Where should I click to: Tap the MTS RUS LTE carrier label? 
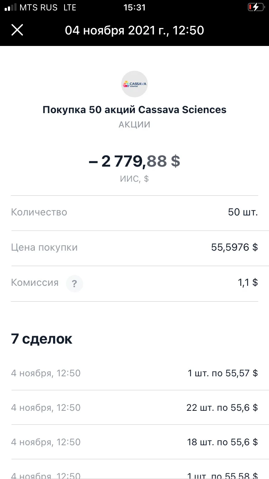click(x=48, y=8)
